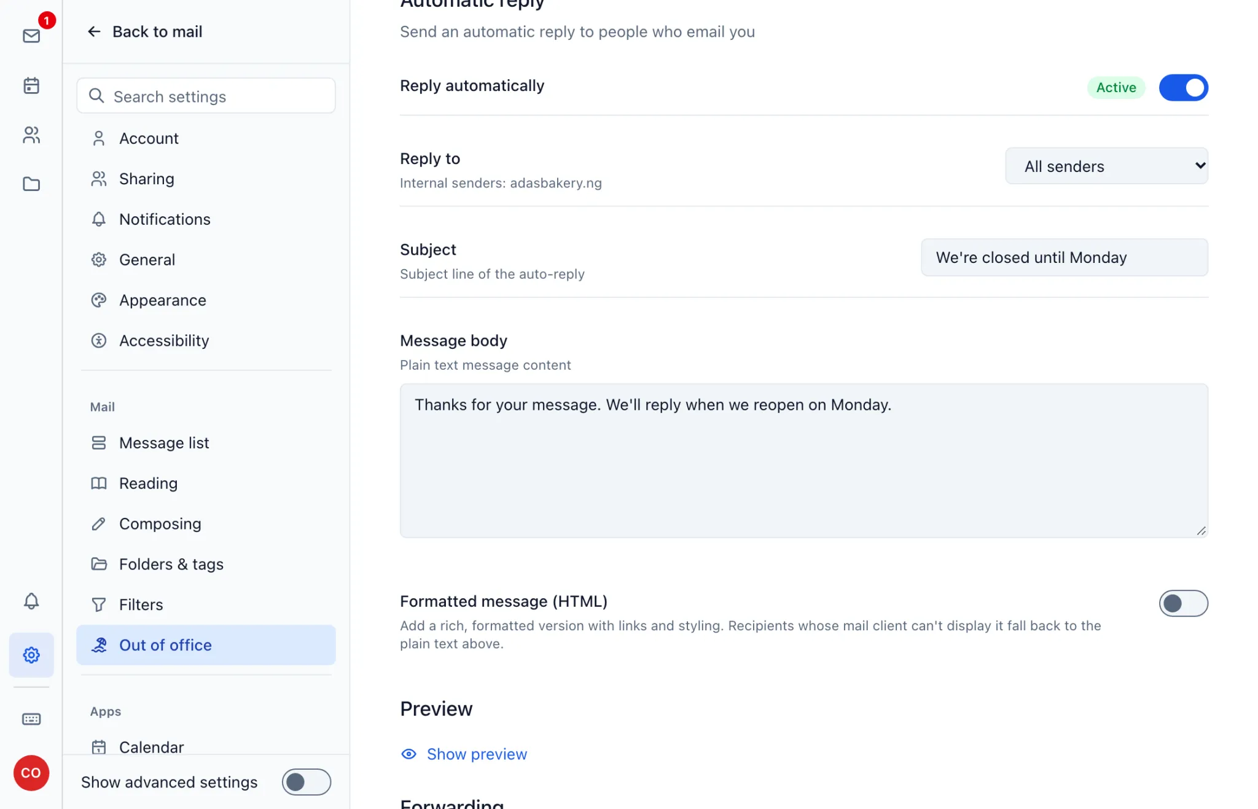Viewport: 1258px width, 809px height.
Task: Open the Reply to All senders dropdown
Action: pyautogui.click(x=1106, y=166)
